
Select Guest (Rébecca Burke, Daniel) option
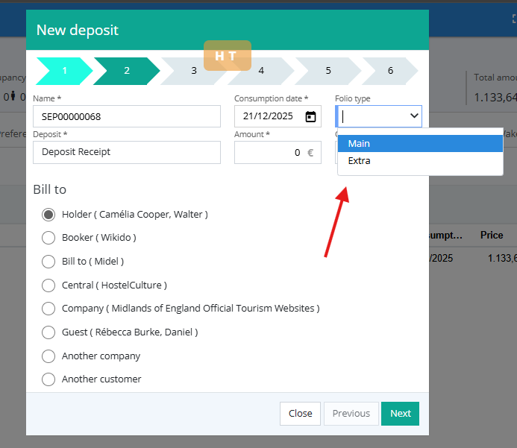coord(48,332)
